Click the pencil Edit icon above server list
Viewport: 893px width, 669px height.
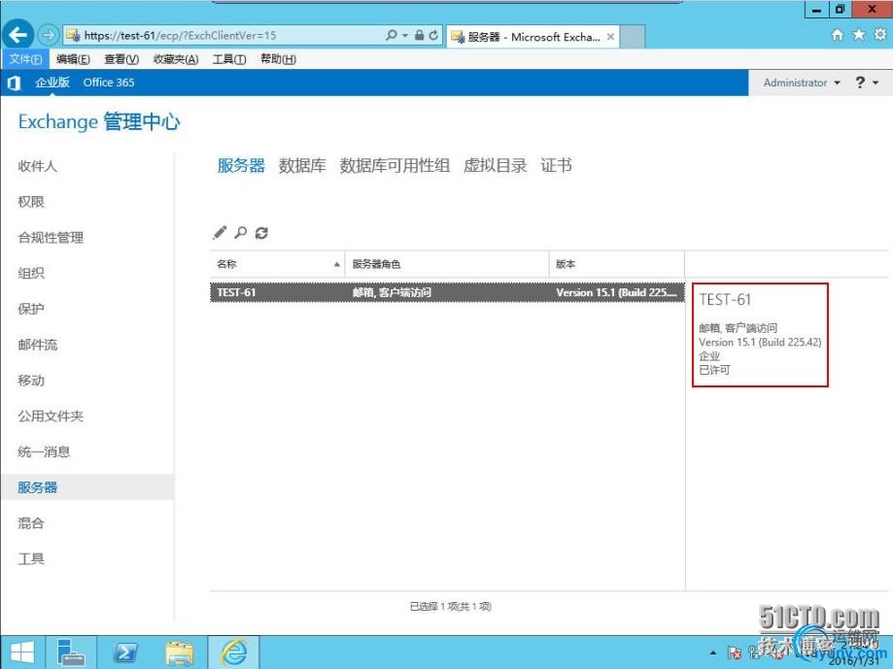click(x=220, y=233)
